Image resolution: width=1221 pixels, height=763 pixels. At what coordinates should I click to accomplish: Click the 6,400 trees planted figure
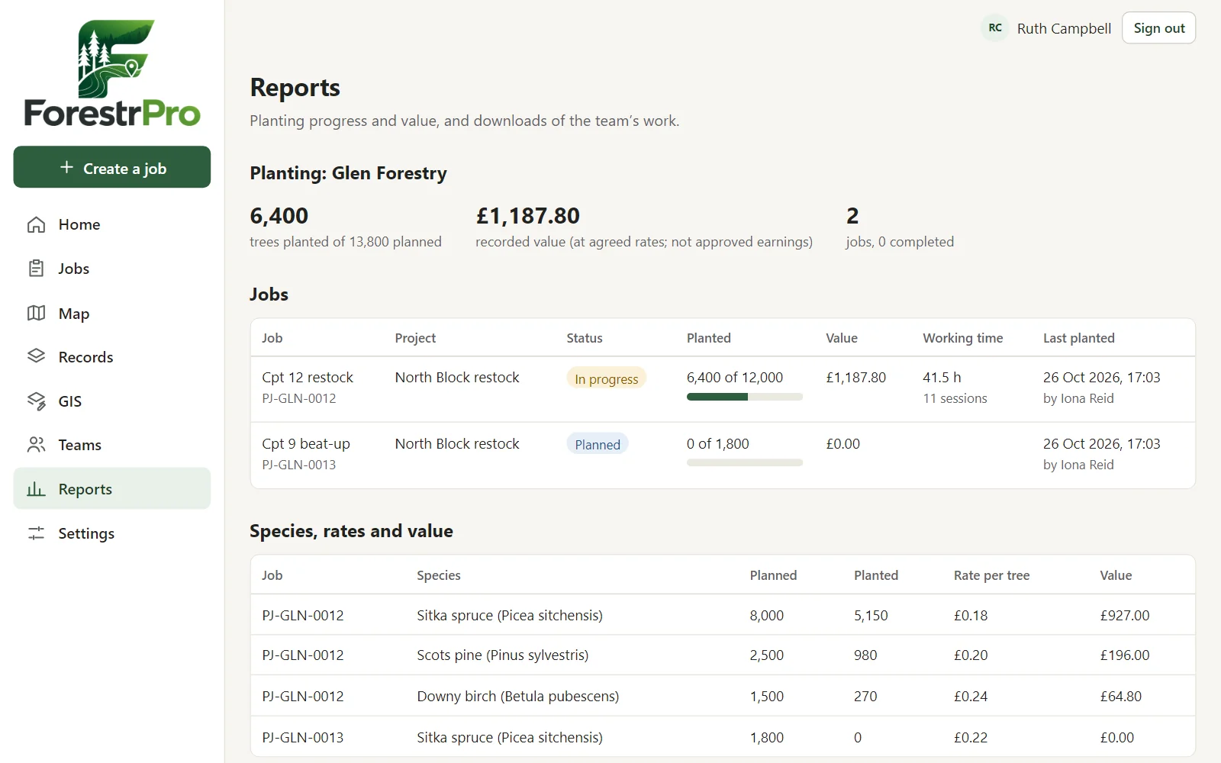[x=279, y=216]
